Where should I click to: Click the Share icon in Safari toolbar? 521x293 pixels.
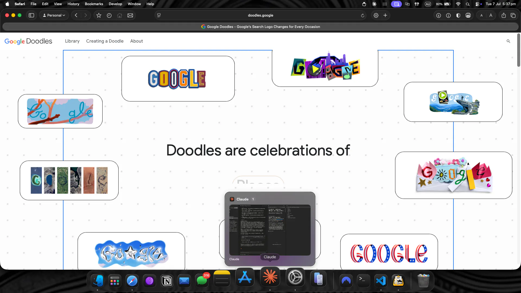(504, 15)
